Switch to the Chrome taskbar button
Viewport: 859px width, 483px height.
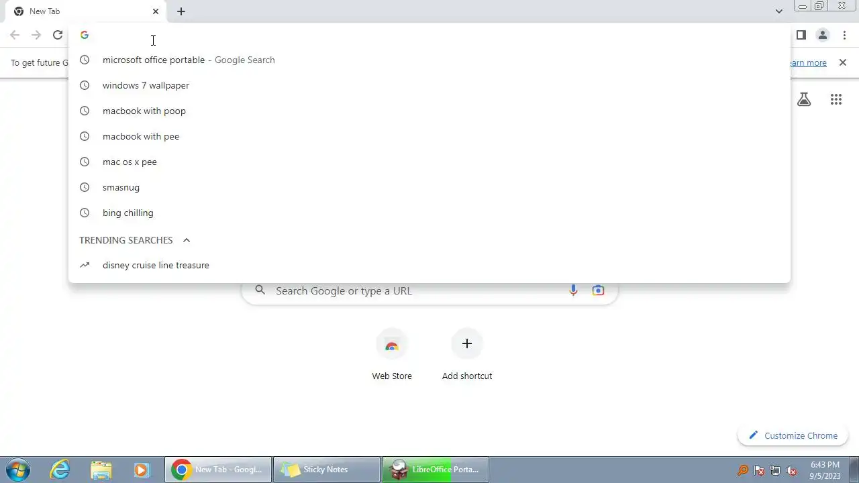pyautogui.click(x=218, y=470)
